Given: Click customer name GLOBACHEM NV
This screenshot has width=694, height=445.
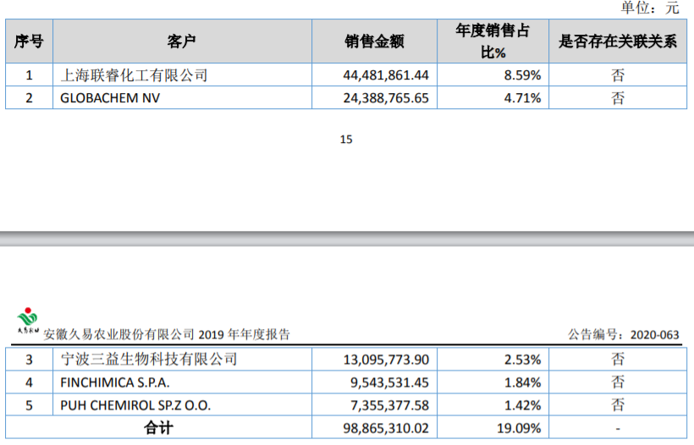Looking at the screenshot, I should (x=110, y=98).
